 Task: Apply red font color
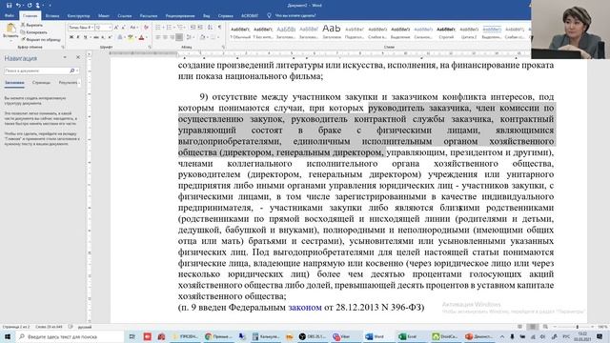141,37
